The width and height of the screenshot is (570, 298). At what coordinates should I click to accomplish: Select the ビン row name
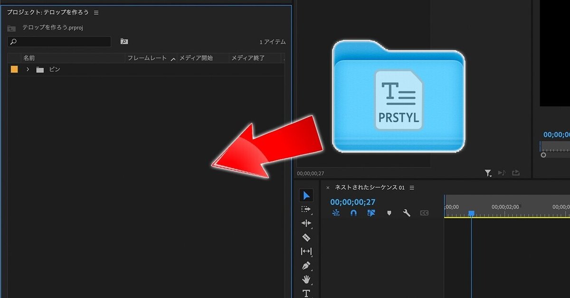[55, 69]
